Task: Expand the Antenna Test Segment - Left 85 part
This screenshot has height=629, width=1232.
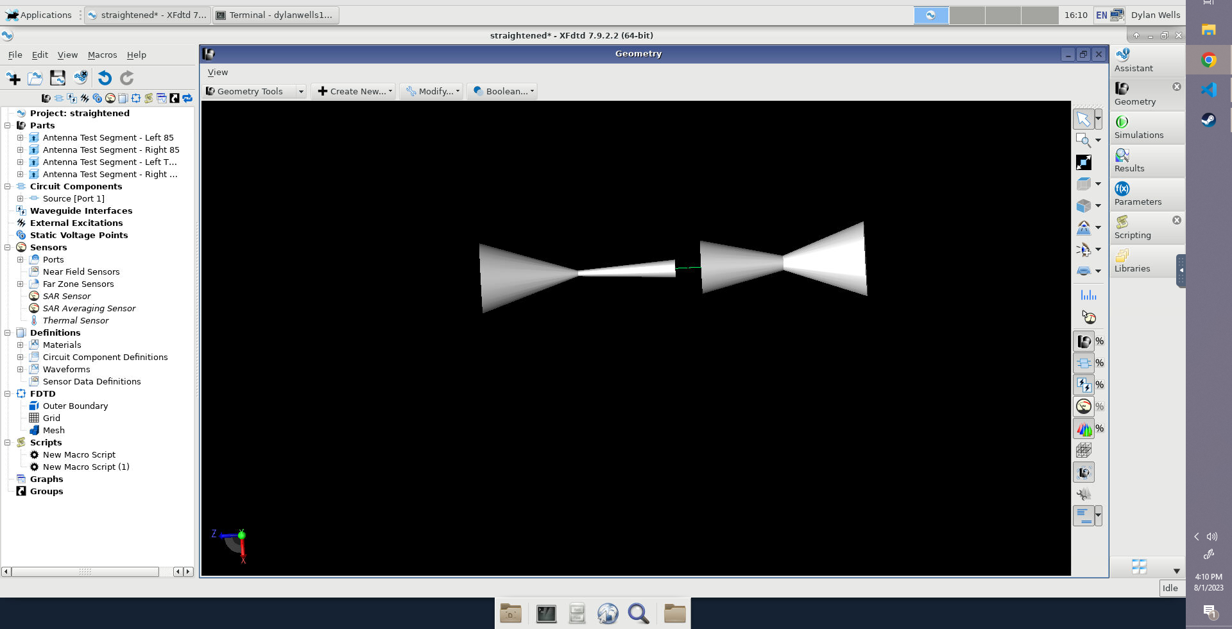Action: coord(20,138)
